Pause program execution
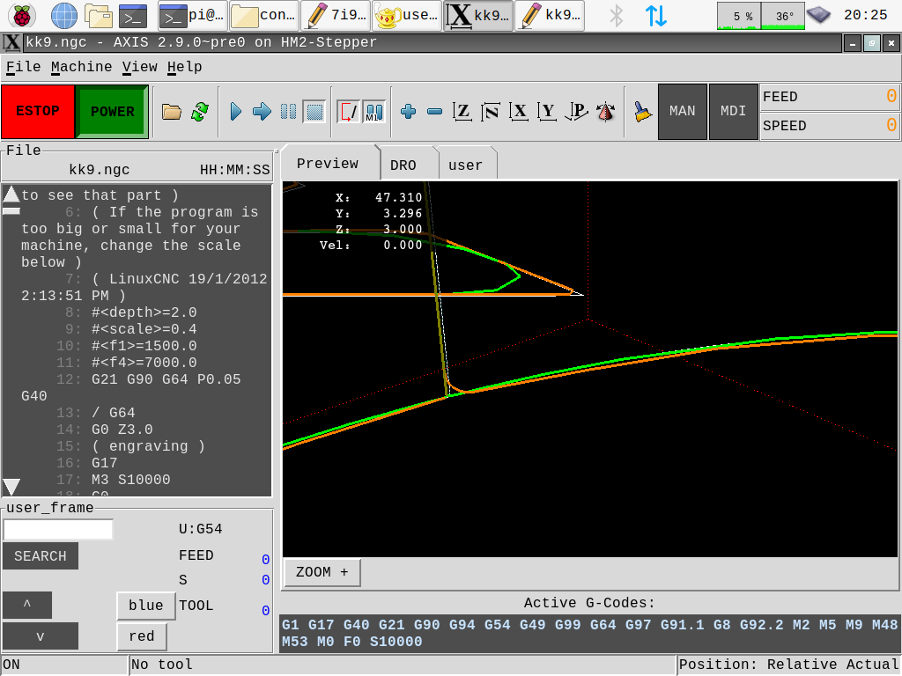The image size is (902, 676). pyautogui.click(x=288, y=112)
